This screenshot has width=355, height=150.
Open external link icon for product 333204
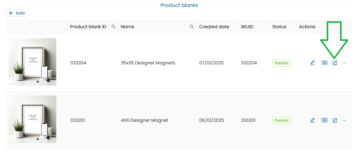pos(335,63)
